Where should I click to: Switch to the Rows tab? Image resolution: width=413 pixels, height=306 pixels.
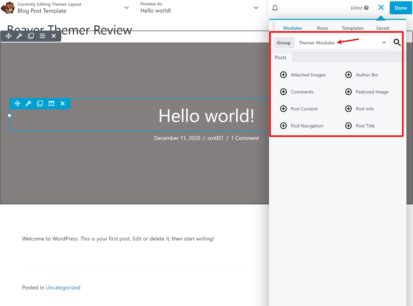click(322, 28)
